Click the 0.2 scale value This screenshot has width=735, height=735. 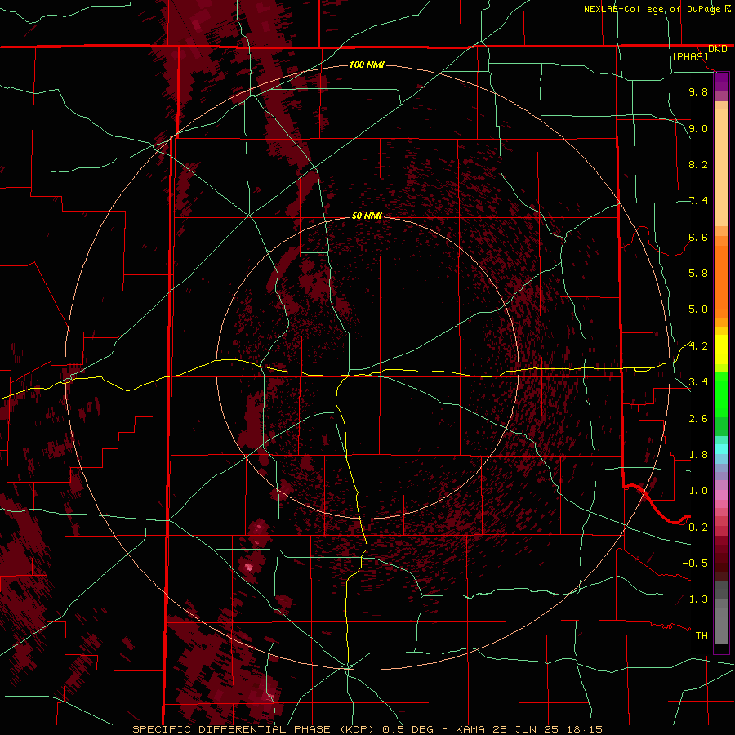pos(698,527)
